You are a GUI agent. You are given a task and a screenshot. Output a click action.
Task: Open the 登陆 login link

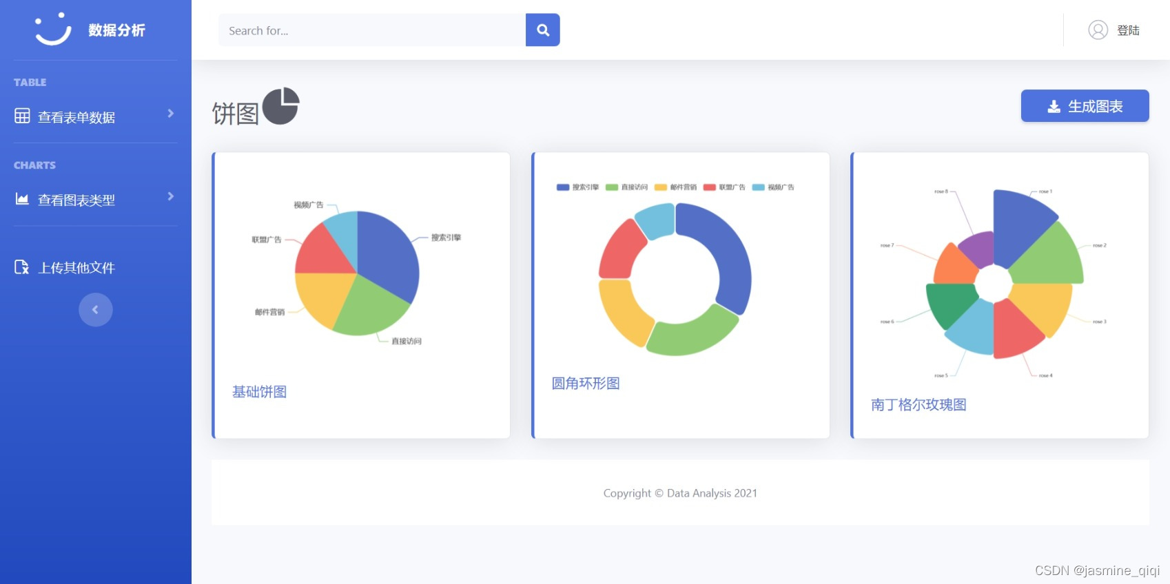1128,30
